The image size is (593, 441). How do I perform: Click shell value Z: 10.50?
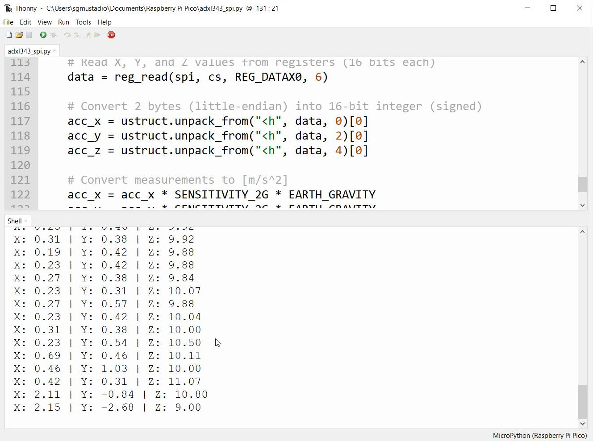pos(175,342)
